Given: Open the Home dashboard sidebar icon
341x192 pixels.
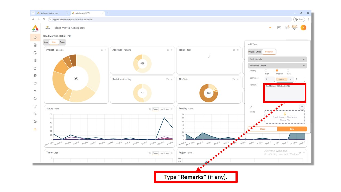Looking at the screenshot, I should tap(35, 38).
